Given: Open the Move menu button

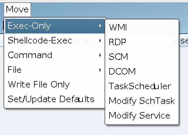Looking at the screenshot, I should click(17, 10).
